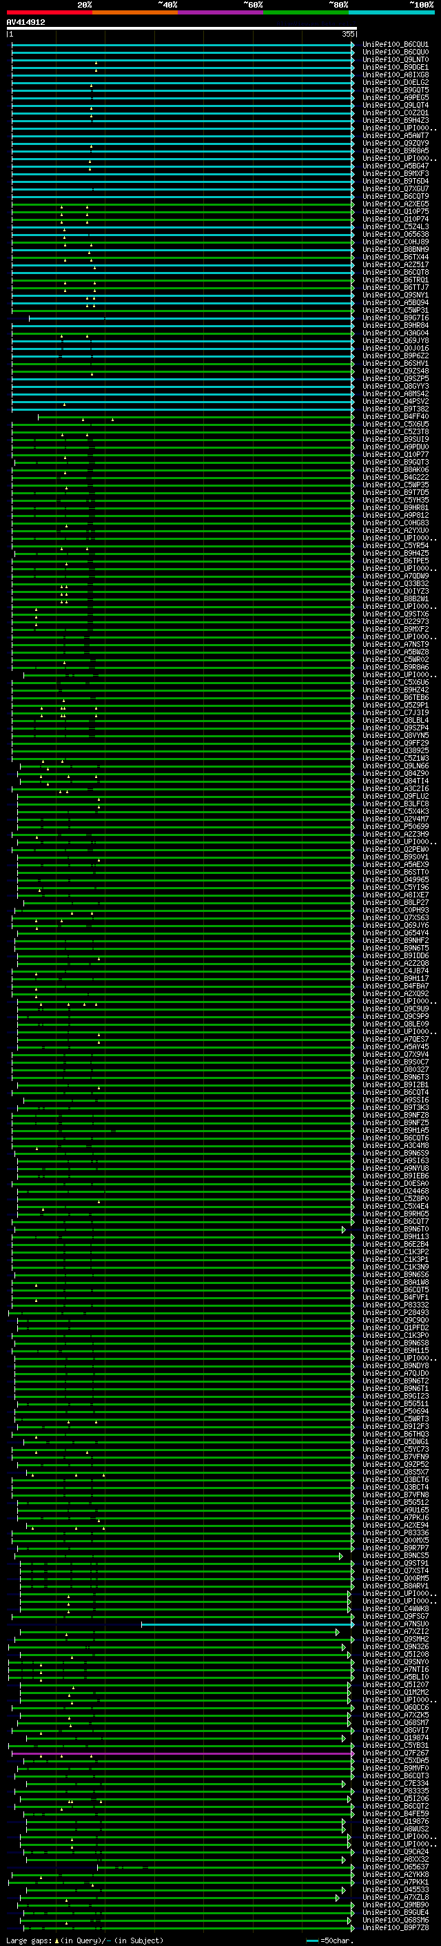Image resolution: width=441 pixels, height=1946 pixels.
Task: Open hit label UniRef100_Q9SNY0
Action: [x=396, y=1662]
